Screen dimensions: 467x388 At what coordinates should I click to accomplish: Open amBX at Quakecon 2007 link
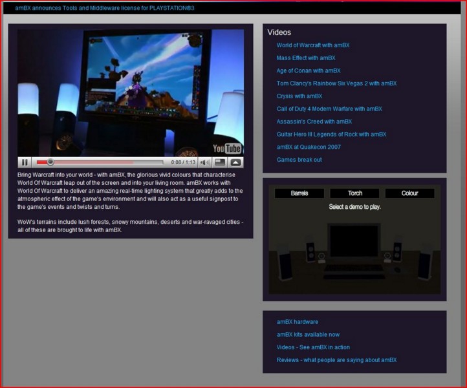309,147
